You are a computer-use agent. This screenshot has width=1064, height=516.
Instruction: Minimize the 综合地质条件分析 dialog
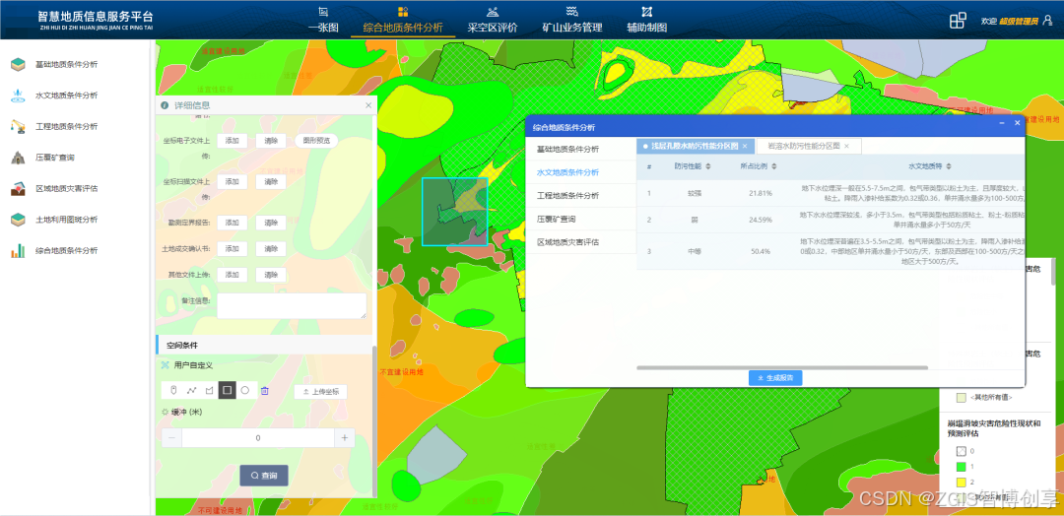pyautogui.click(x=1002, y=123)
